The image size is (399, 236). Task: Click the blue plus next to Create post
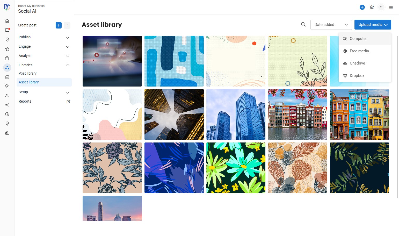tap(59, 25)
